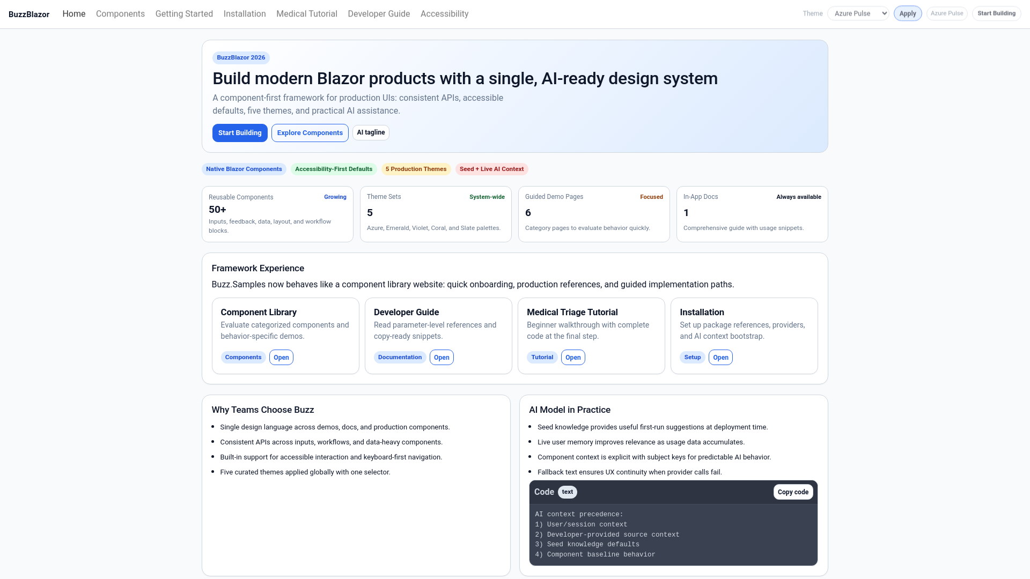Open the Accessibility nav item
1030x579 pixels.
(x=445, y=14)
